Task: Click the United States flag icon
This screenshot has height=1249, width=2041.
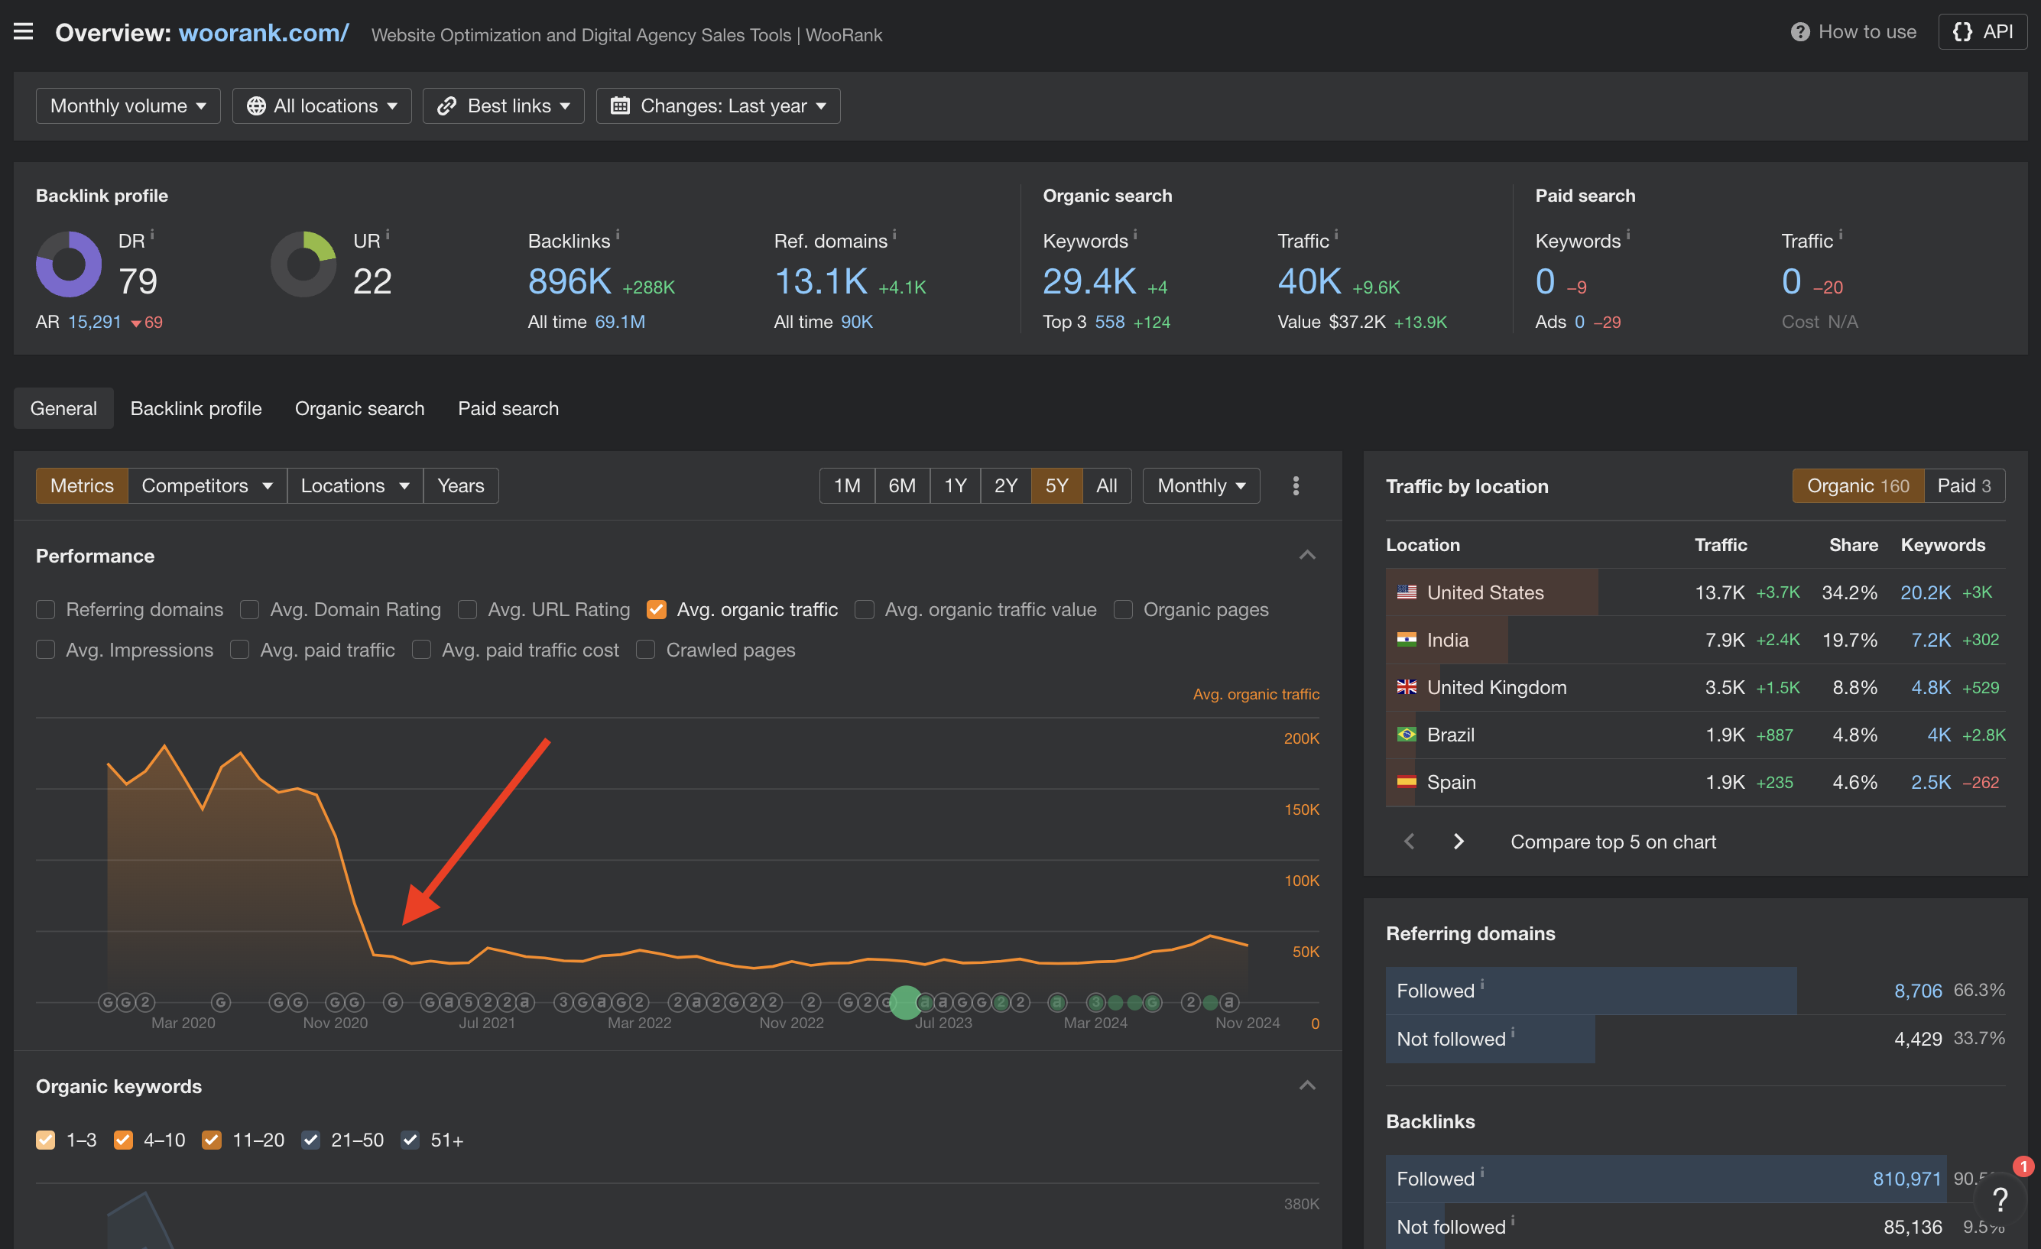Action: click(1407, 592)
